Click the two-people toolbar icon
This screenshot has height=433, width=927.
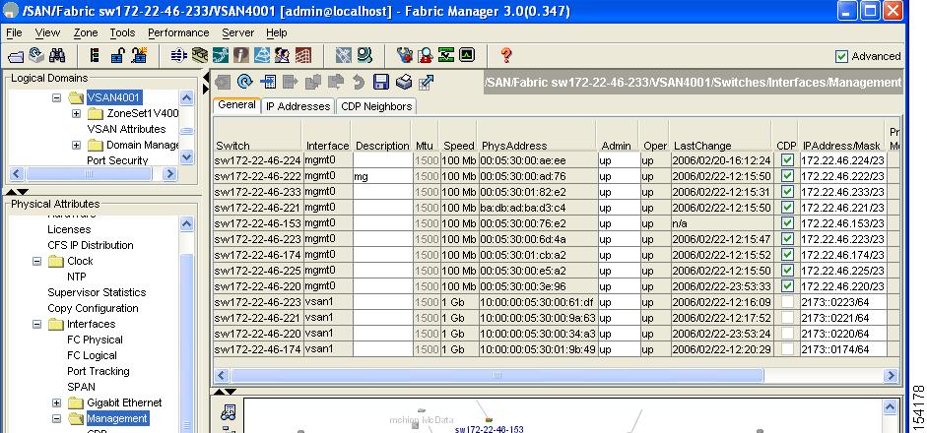pyautogui.click(x=283, y=55)
